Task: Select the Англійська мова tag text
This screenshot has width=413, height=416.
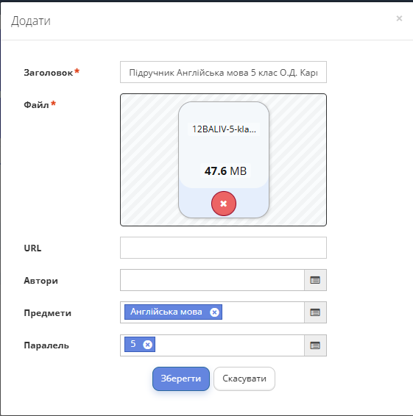Action: (166, 312)
